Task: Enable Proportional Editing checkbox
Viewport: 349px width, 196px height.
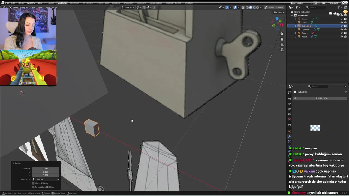Action: [33, 187]
